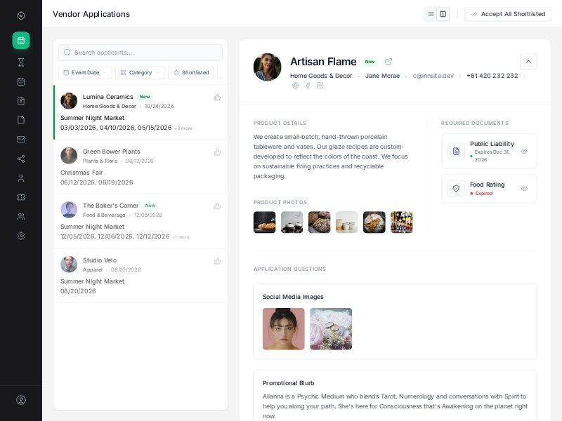The height and width of the screenshot is (421, 562).
Task: Click the website globe icon under Artisan Flame
Action: pos(294,86)
